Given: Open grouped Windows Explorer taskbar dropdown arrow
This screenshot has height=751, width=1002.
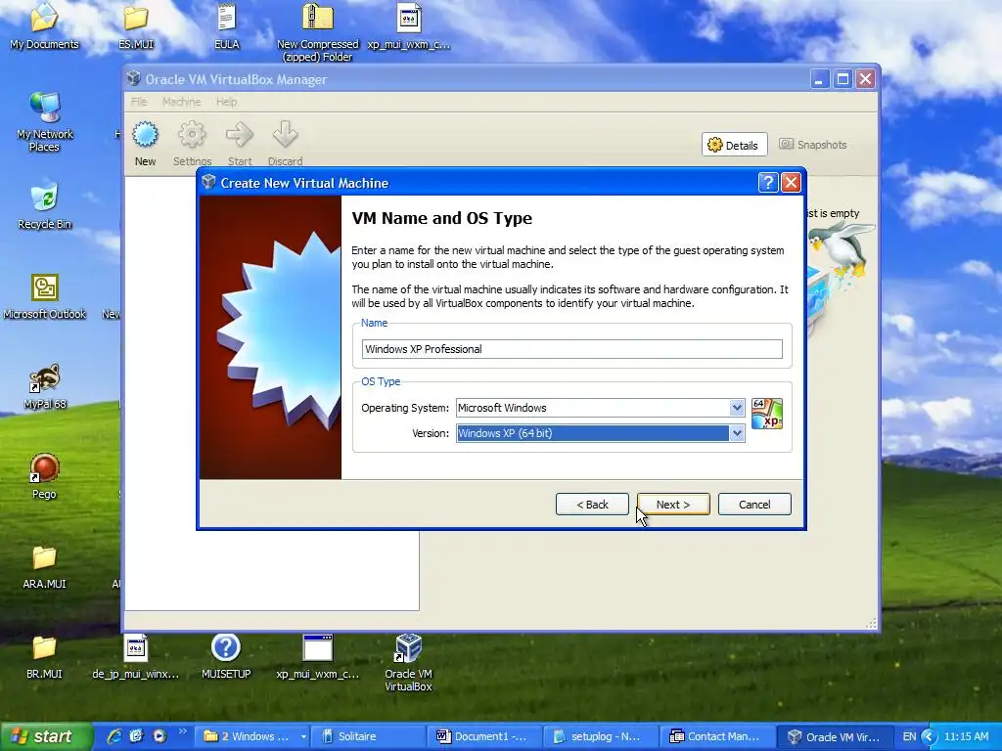Looking at the screenshot, I should (303, 737).
